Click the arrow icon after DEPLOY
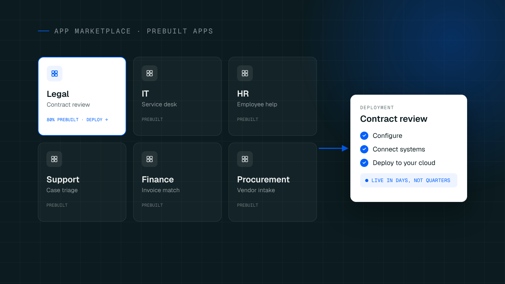505x284 pixels. (x=106, y=120)
